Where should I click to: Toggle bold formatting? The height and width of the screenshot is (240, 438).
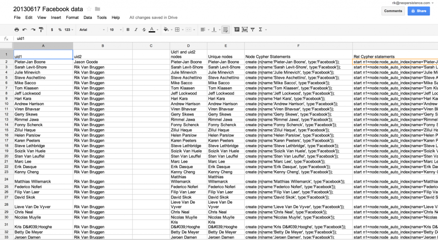pos(128,30)
